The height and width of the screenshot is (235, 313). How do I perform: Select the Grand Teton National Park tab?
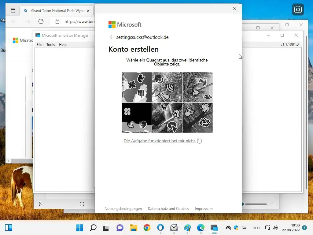coord(57,11)
